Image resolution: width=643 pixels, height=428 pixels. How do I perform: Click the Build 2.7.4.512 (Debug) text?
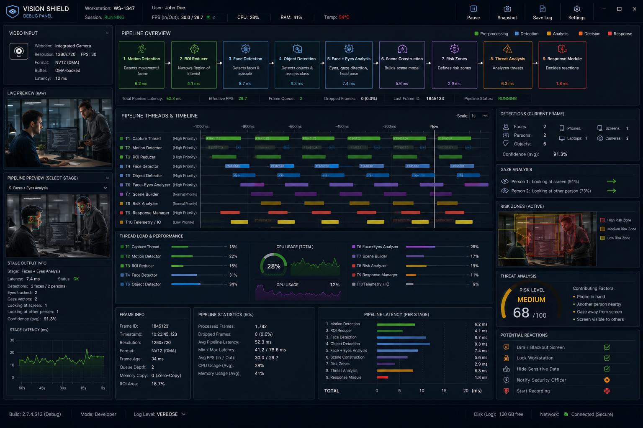[35, 414]
